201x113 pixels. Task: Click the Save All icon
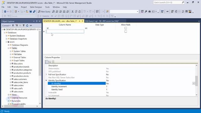34,12
